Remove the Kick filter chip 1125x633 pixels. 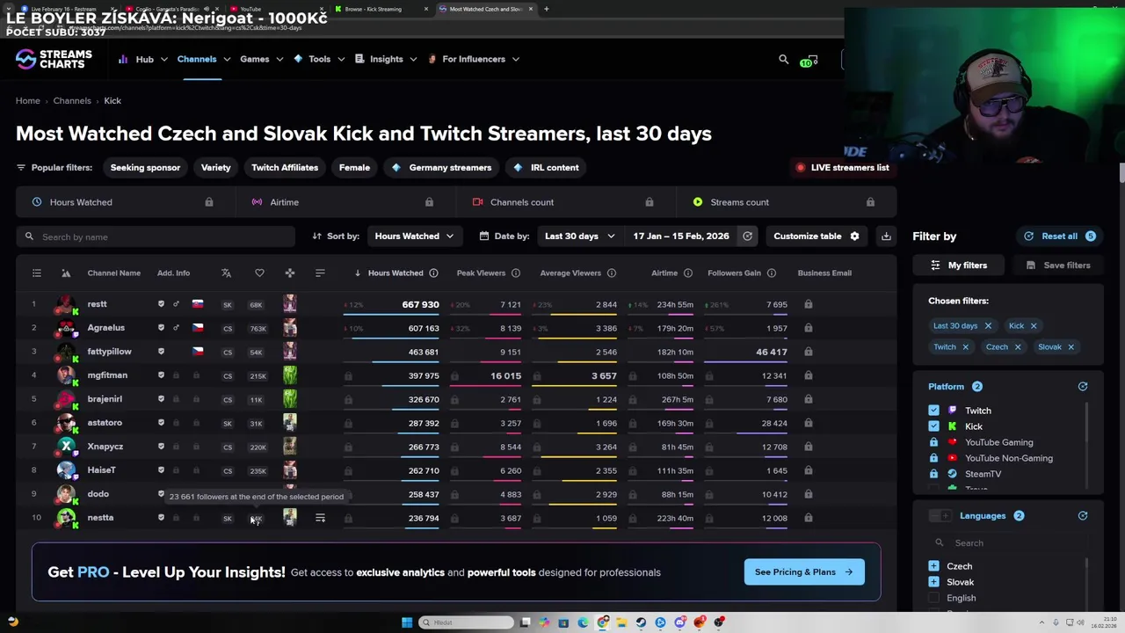(x=1034, y=326)
